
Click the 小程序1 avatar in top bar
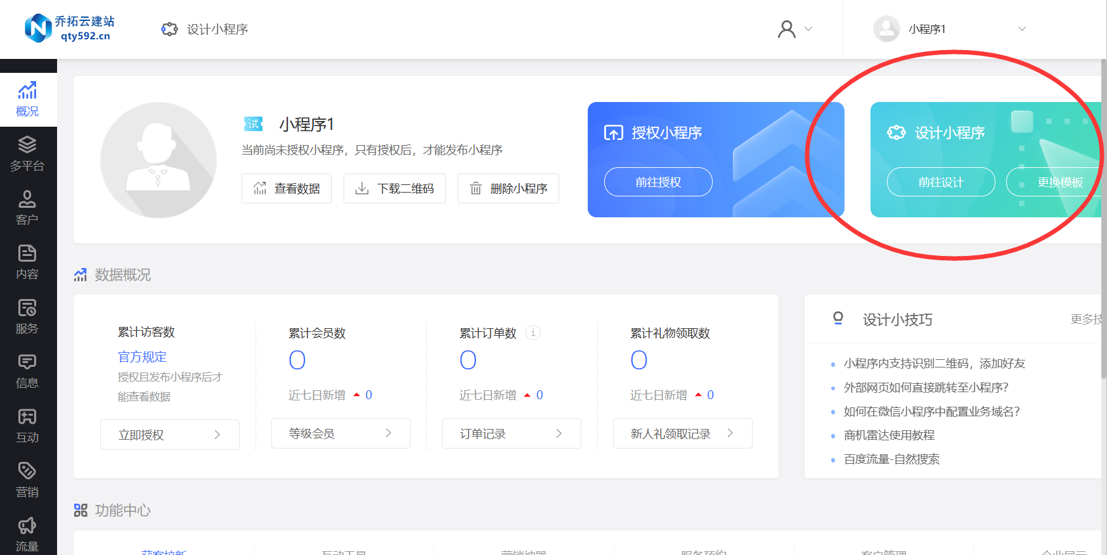(886, 29)
